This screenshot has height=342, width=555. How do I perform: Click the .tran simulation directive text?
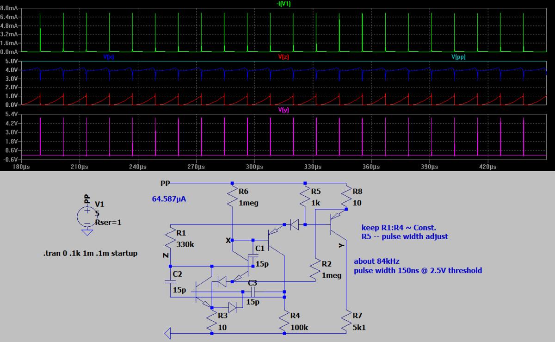click(90, 253)
